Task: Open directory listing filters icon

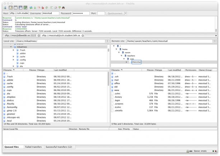Action: click(x=52, y=8)
